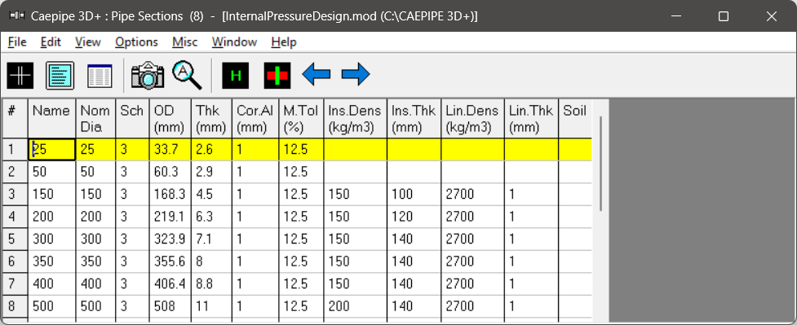Click the Name cell showing 25

point(52,150)
